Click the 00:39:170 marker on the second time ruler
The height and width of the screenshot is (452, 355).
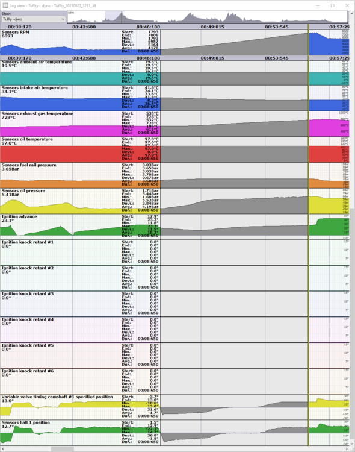pyautogui.click(x=20, y=58)
